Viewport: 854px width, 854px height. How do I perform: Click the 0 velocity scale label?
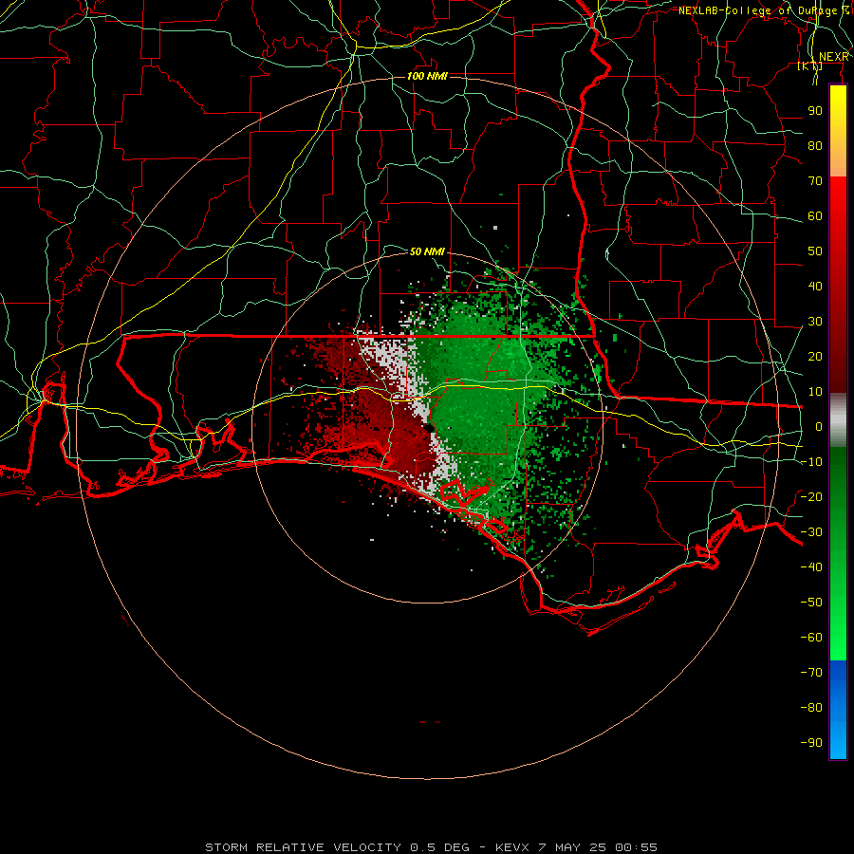tap(819, 426)
